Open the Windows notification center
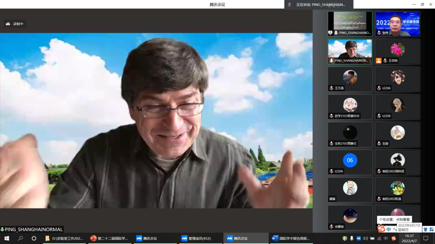Image resolution: width=435 pixels, height=244 pixels. coord(426,238)
